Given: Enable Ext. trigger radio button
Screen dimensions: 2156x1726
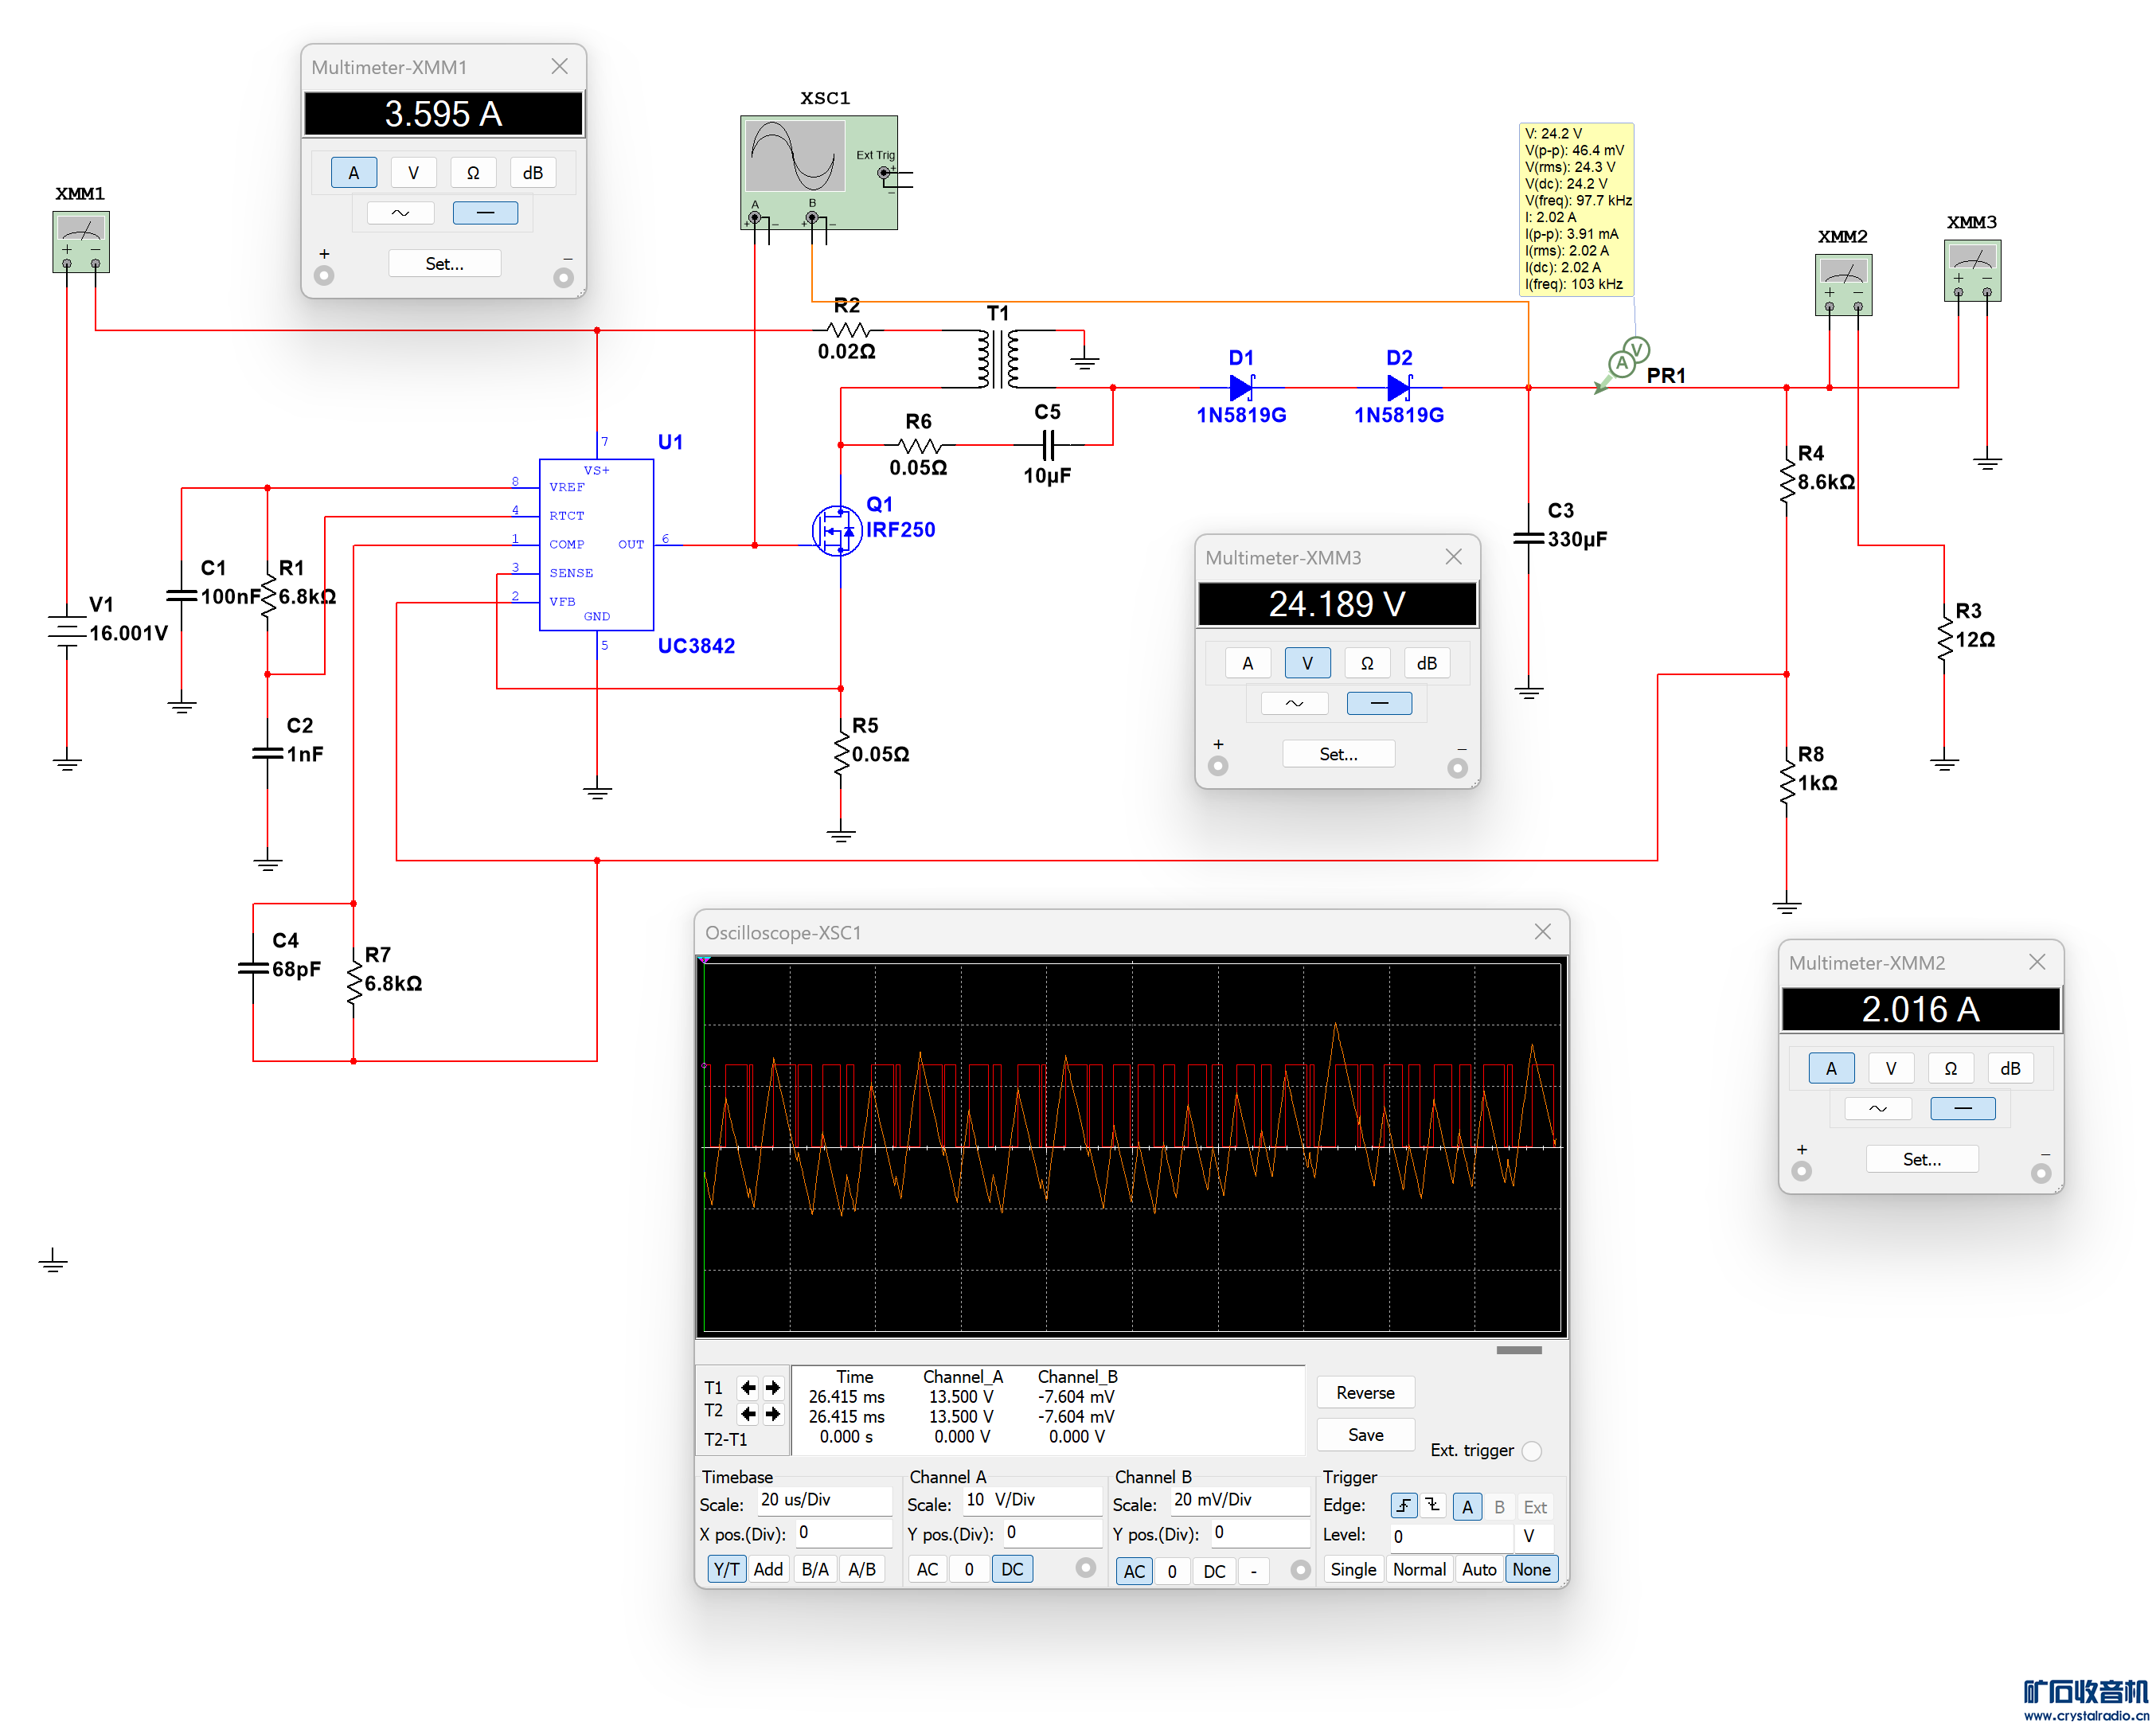Looking at the screenshot, I should (x=1532, y=1450).
